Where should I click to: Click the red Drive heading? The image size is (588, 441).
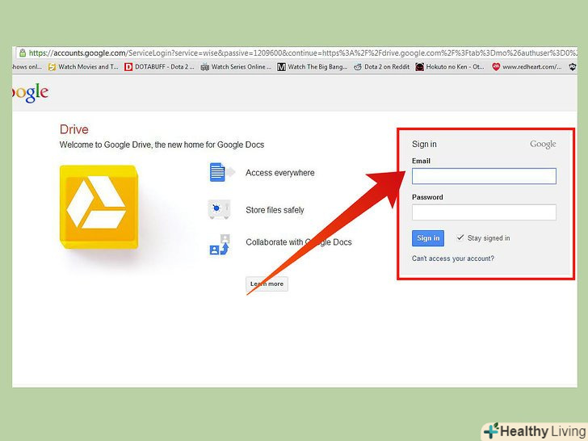tap(74, 129)
